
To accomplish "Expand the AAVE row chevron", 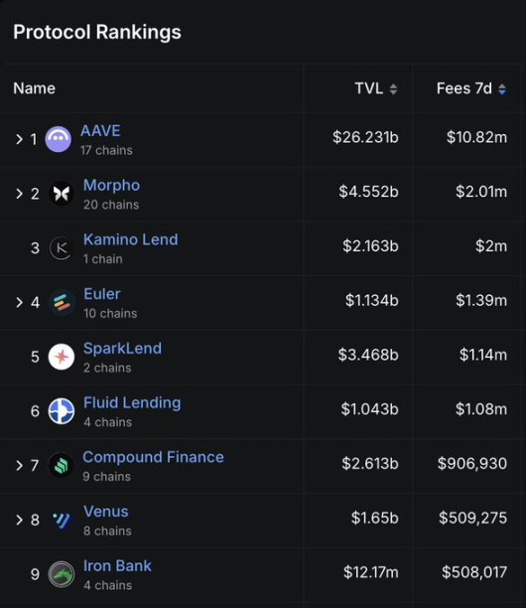I will click(19, 139).
